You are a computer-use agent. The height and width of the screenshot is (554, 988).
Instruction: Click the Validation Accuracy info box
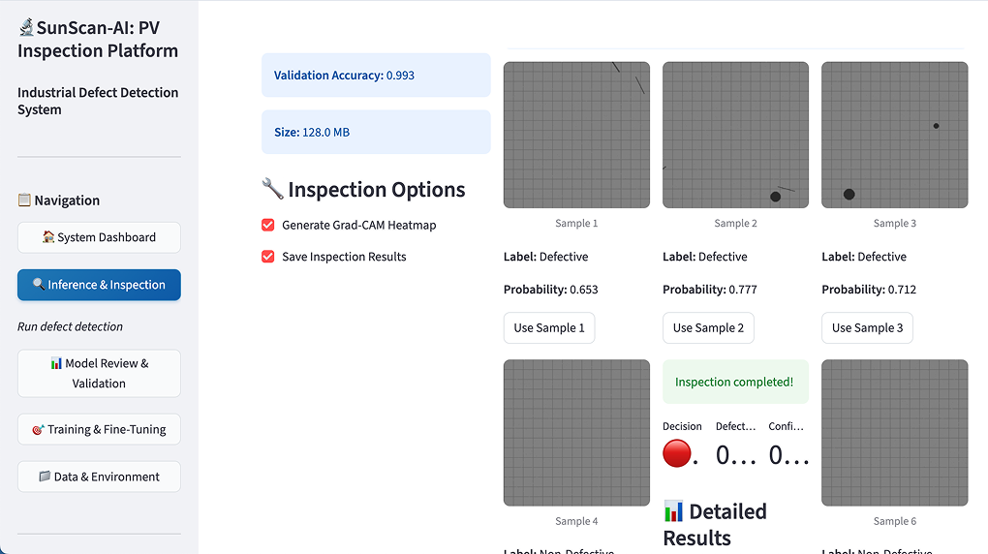click(x=376, y=76)
